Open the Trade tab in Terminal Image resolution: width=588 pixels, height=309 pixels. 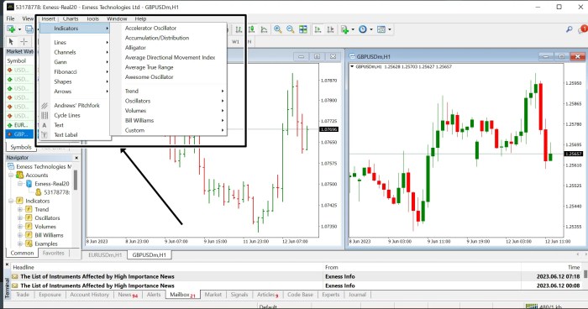(x=23, y=295)
